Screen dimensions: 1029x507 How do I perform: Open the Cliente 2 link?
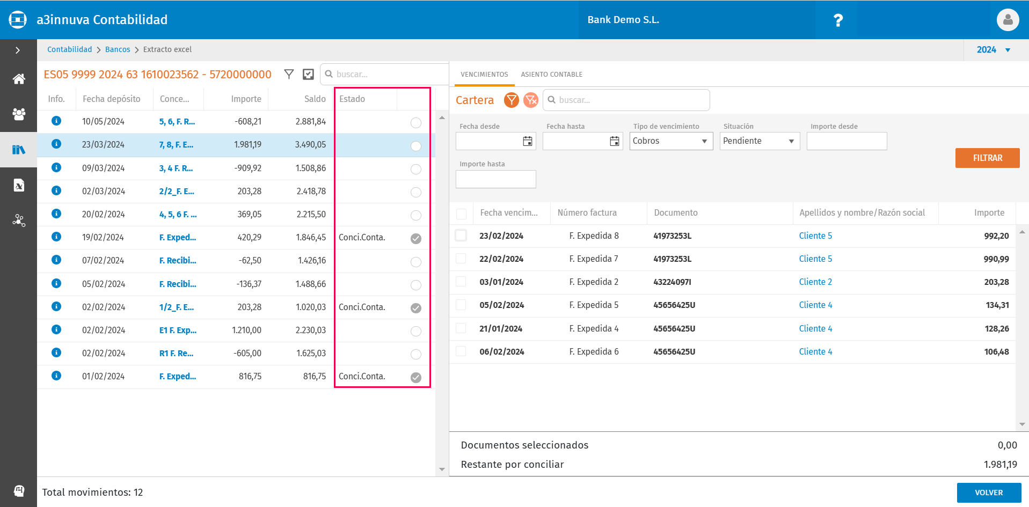815,282
